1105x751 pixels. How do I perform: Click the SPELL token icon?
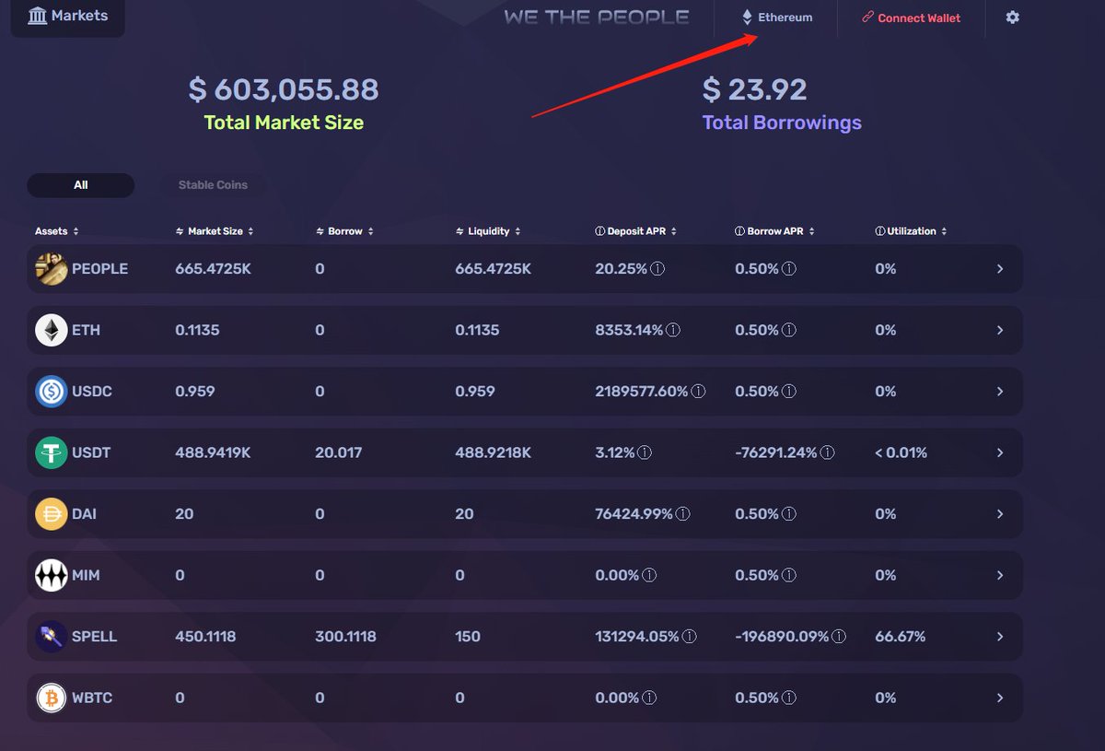click(52, 637)
